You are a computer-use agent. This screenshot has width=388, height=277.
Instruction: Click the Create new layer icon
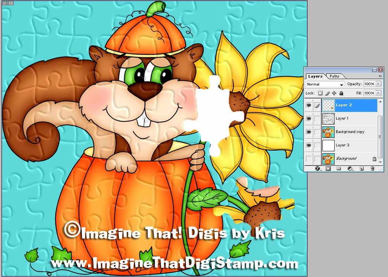point(362,168)
